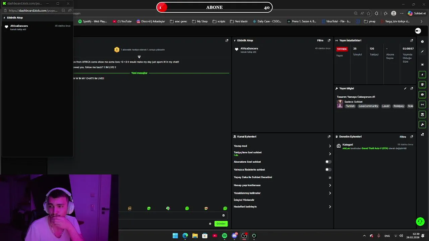Pop out the Yayın bilgisi panel
This screenshot has height=241, width=429.
tap(412, 88)
